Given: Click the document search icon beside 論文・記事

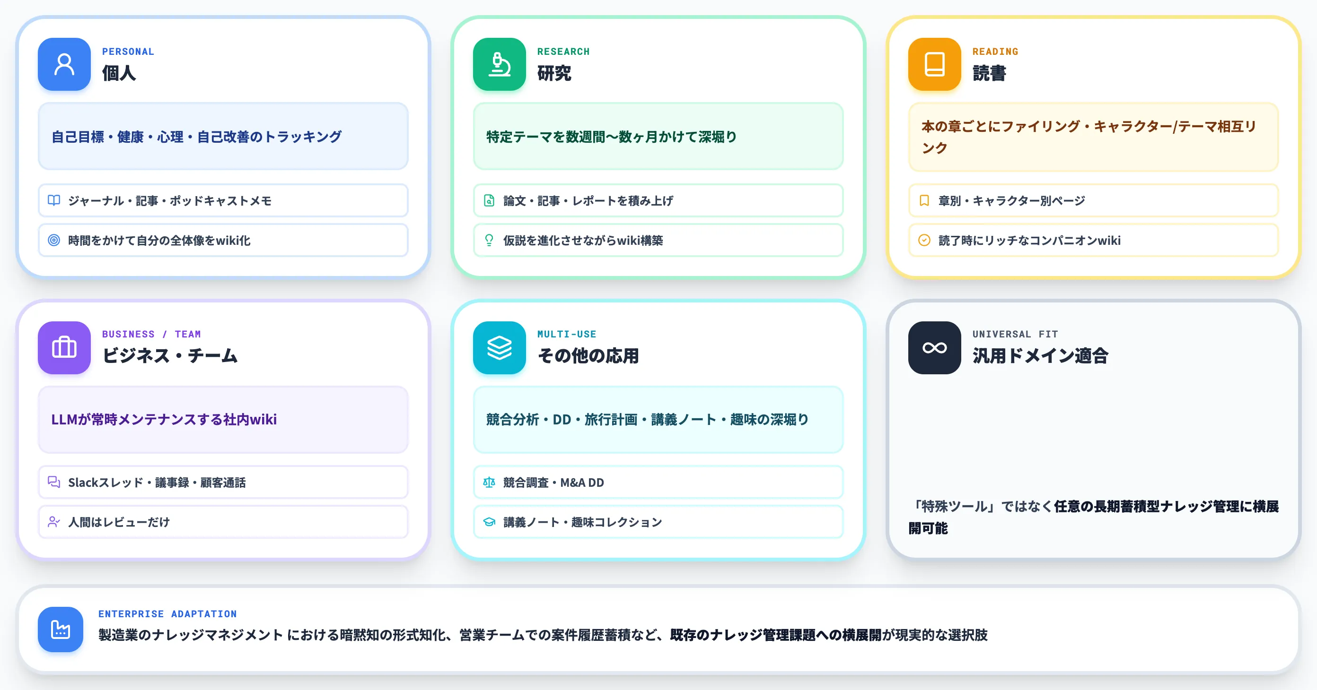Looking at the screenshot, I should (x=489, y=200).
